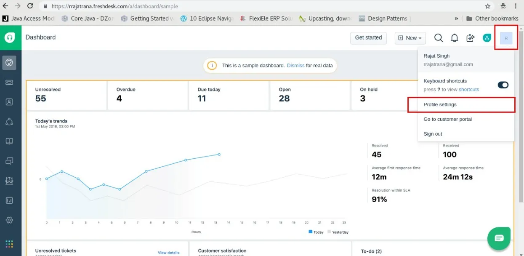Open the Core Java - DZone bookmark
The width and height of the screenshot is (524, 256).
coord(88,19)
